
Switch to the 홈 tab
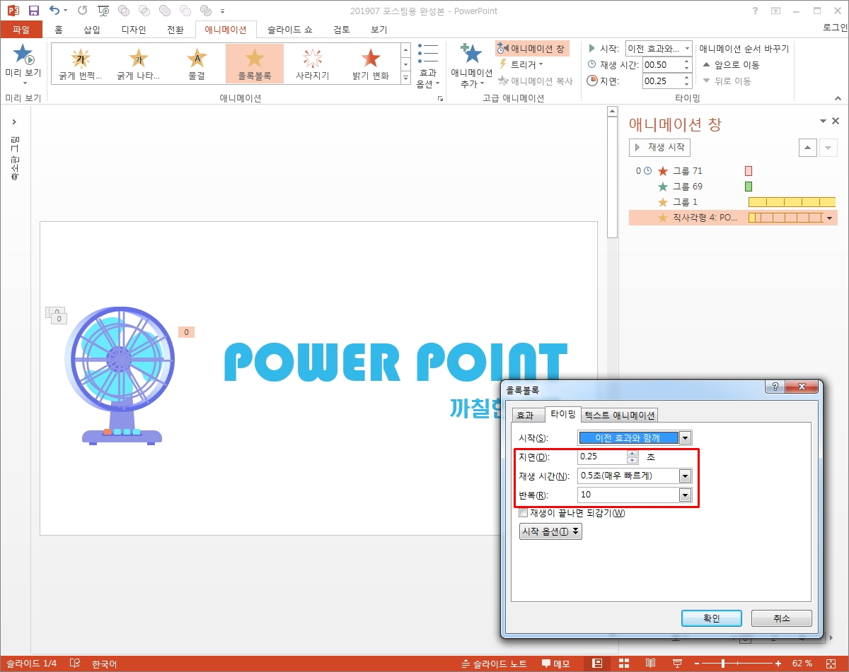click(59, 30)
